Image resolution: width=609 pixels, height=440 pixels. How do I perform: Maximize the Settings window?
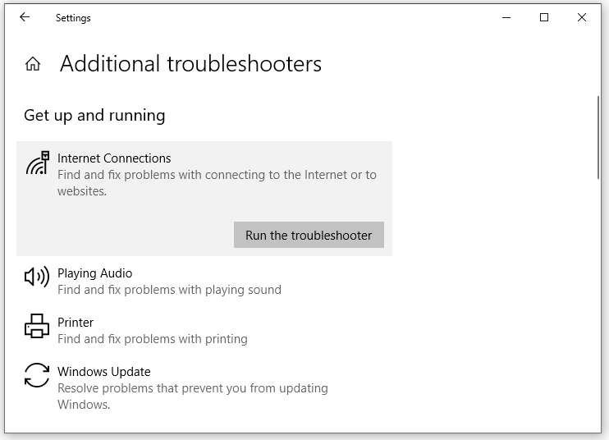544,17
